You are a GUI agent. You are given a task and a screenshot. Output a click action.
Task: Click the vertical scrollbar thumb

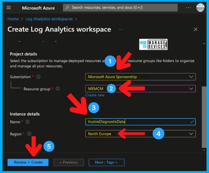[x=204, y=117]
